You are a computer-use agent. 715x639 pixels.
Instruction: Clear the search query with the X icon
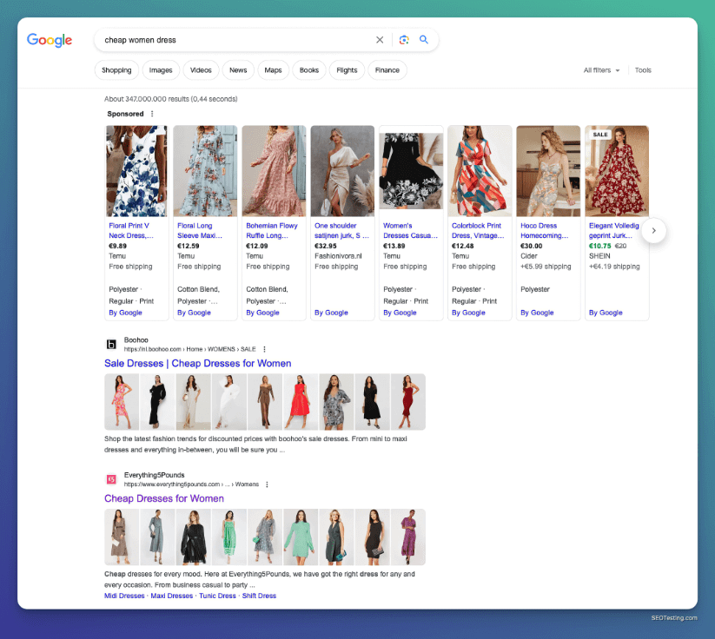click(x=380, y=40)
